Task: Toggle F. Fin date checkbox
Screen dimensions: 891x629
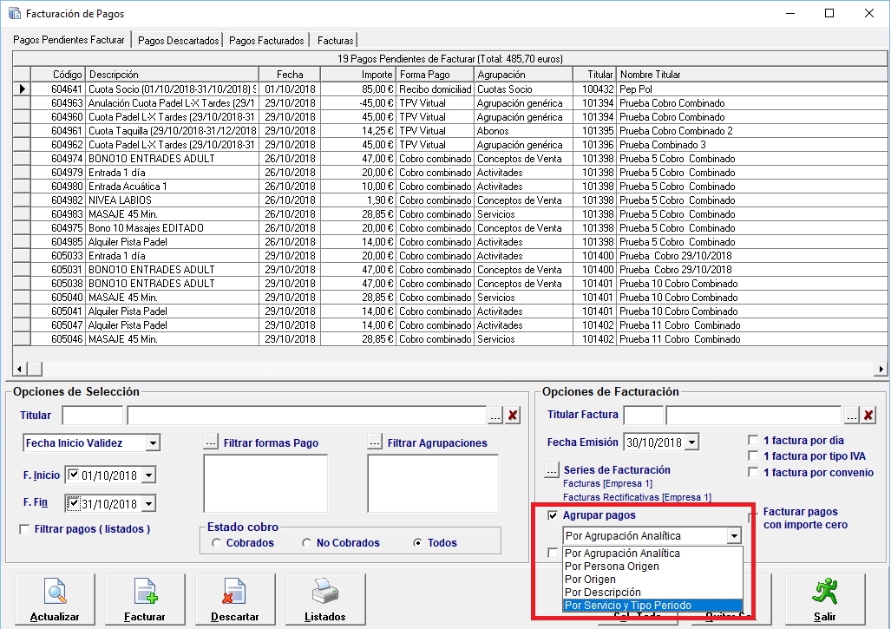Action: 74,503
